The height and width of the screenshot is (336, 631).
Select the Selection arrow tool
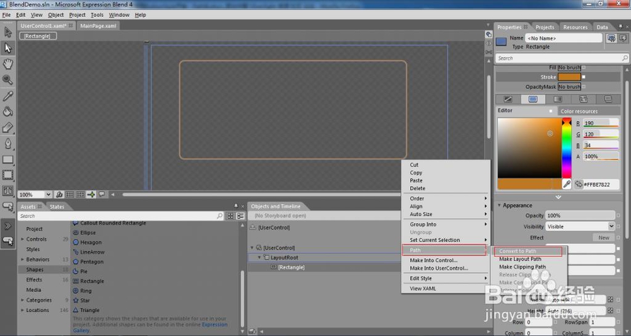coord(8,32)
